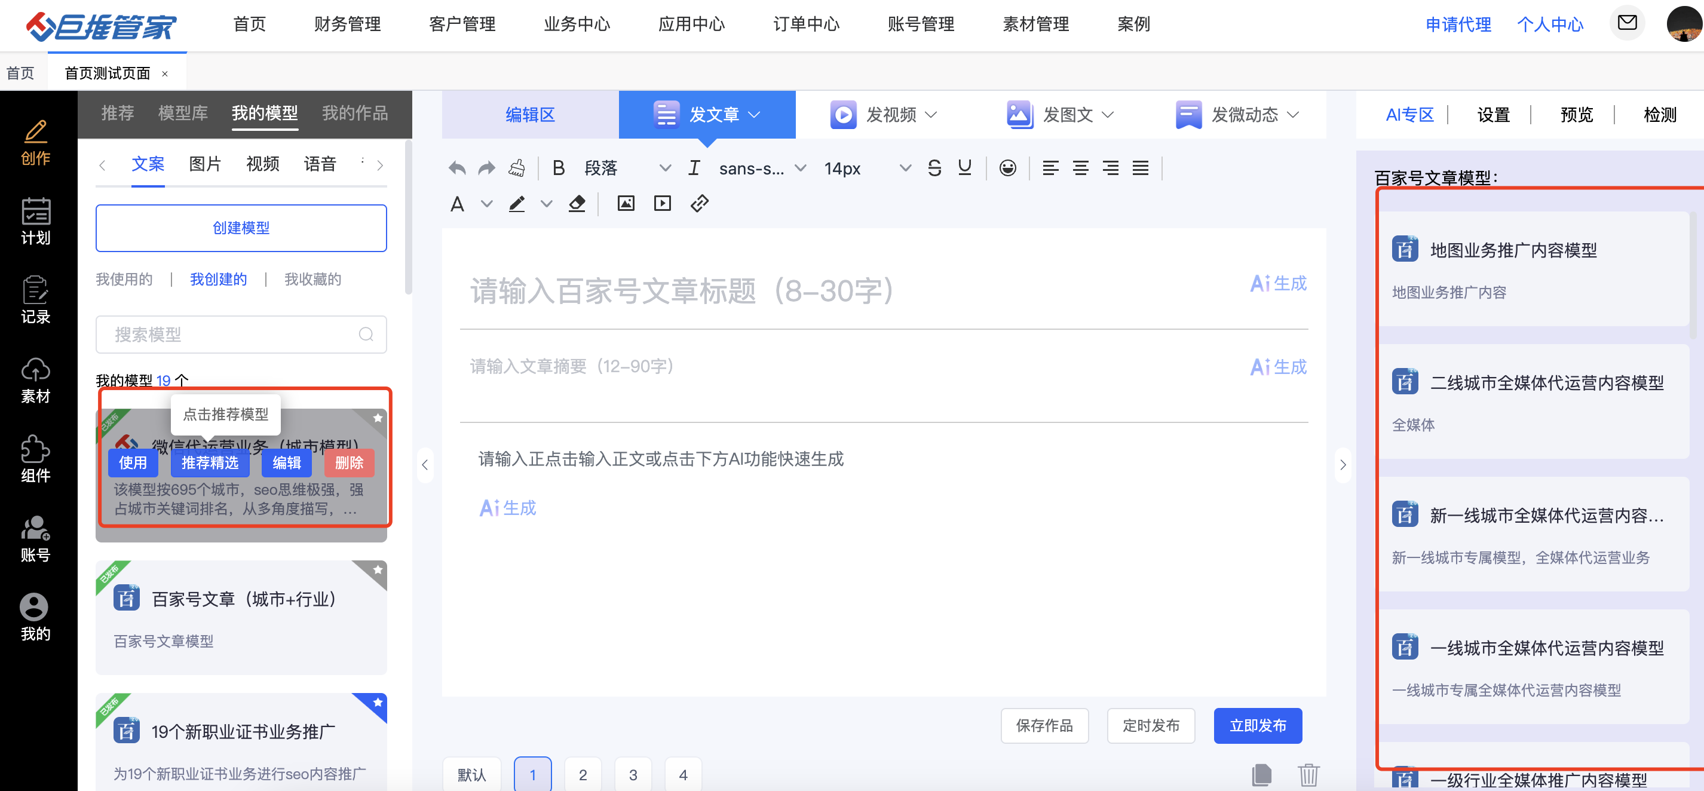Open the 段落 paragraph style dropdown
This screenshot has height=791, width=1704.
click(627, 168)
